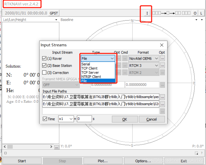
Task: Uncheck the (2) Base Station checkbox
Action: pyautogui.click(x=44, y=65)
